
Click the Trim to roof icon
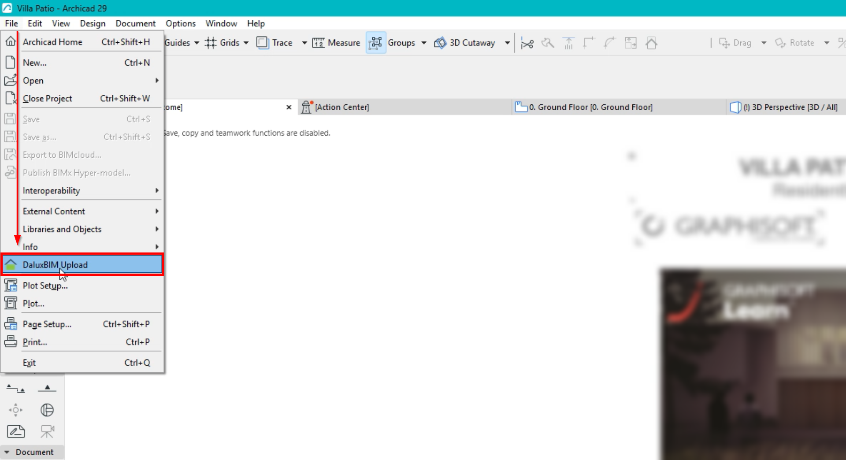pyautogui.click(x=569, y=43)
